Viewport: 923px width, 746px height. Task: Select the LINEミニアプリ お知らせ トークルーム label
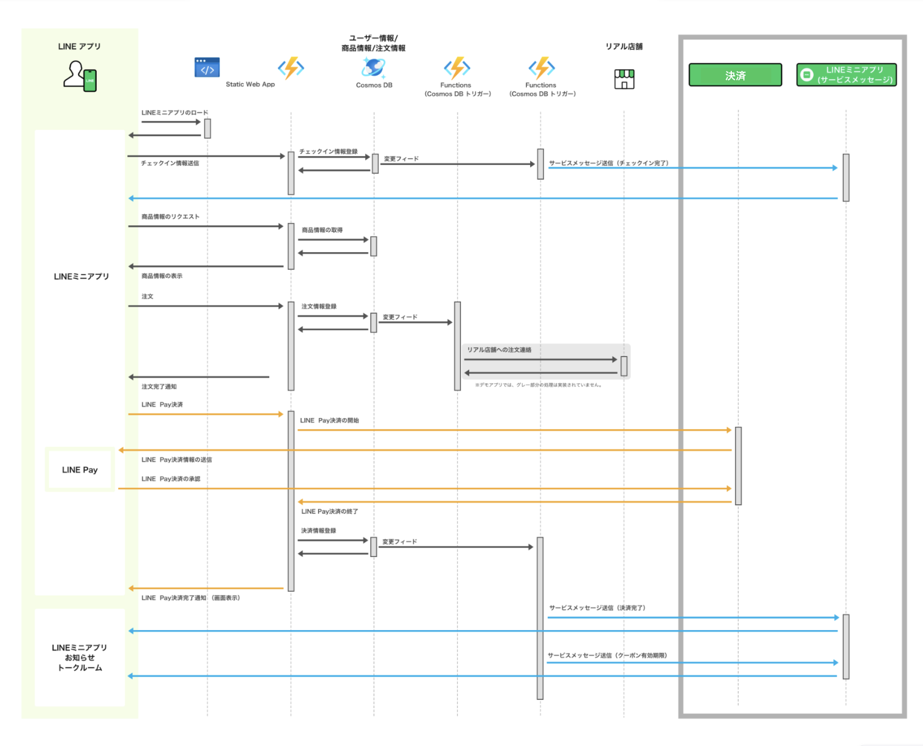click(80, 658)
